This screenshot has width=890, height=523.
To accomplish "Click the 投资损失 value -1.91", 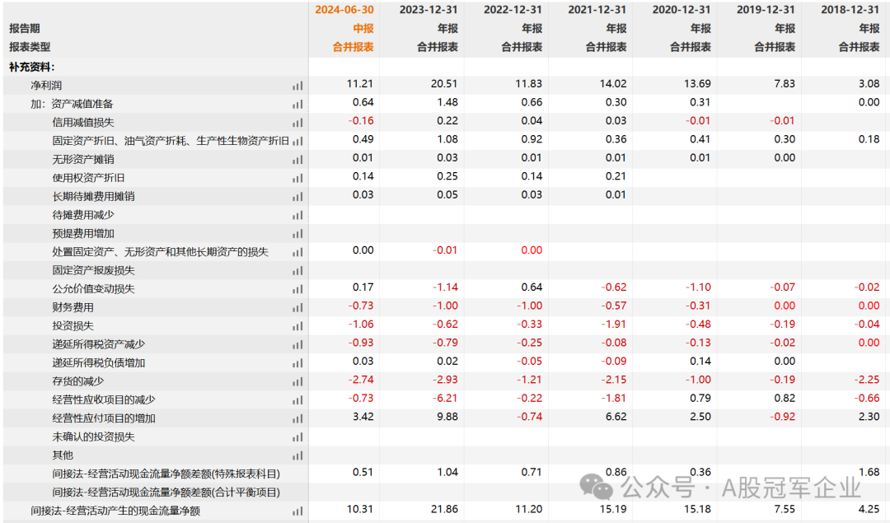I will (x=614, y=325).
